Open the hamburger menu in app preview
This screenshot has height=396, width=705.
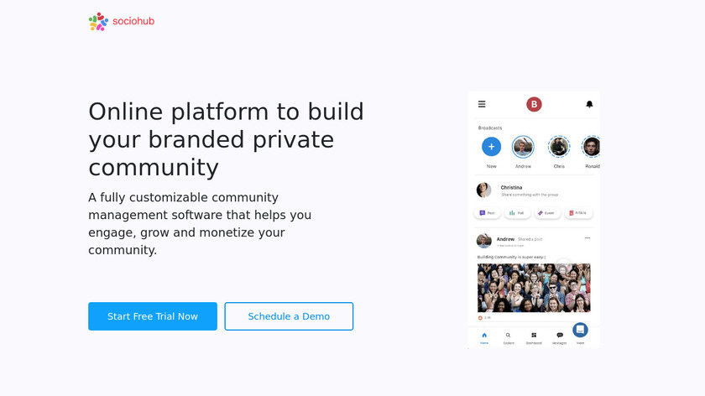pyautogui.click(x=482, y=104)
